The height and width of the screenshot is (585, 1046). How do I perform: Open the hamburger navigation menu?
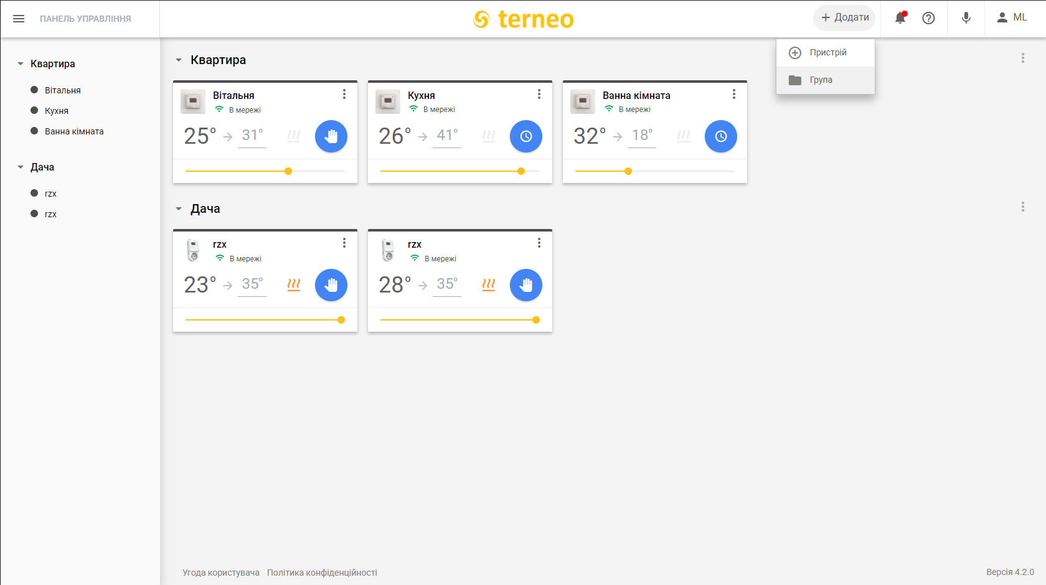coord(19,19)
